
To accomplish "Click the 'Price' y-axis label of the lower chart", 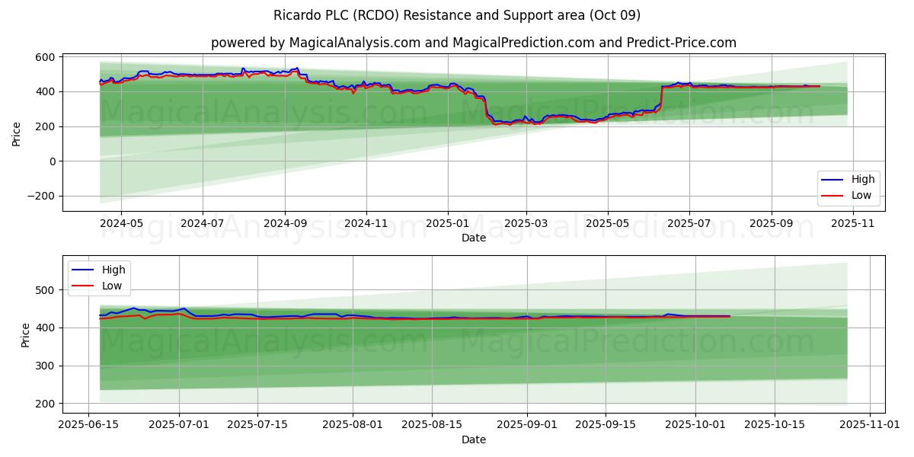I will click(26, 334).
